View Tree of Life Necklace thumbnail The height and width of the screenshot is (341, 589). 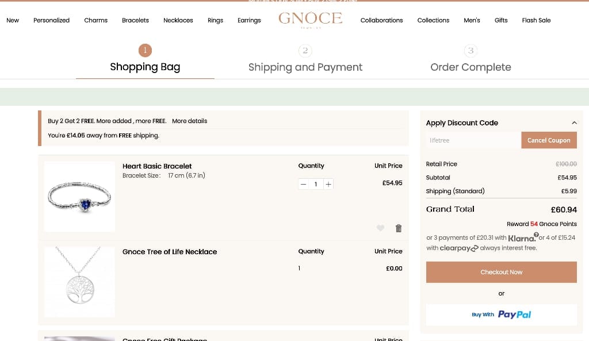point(79,282)
